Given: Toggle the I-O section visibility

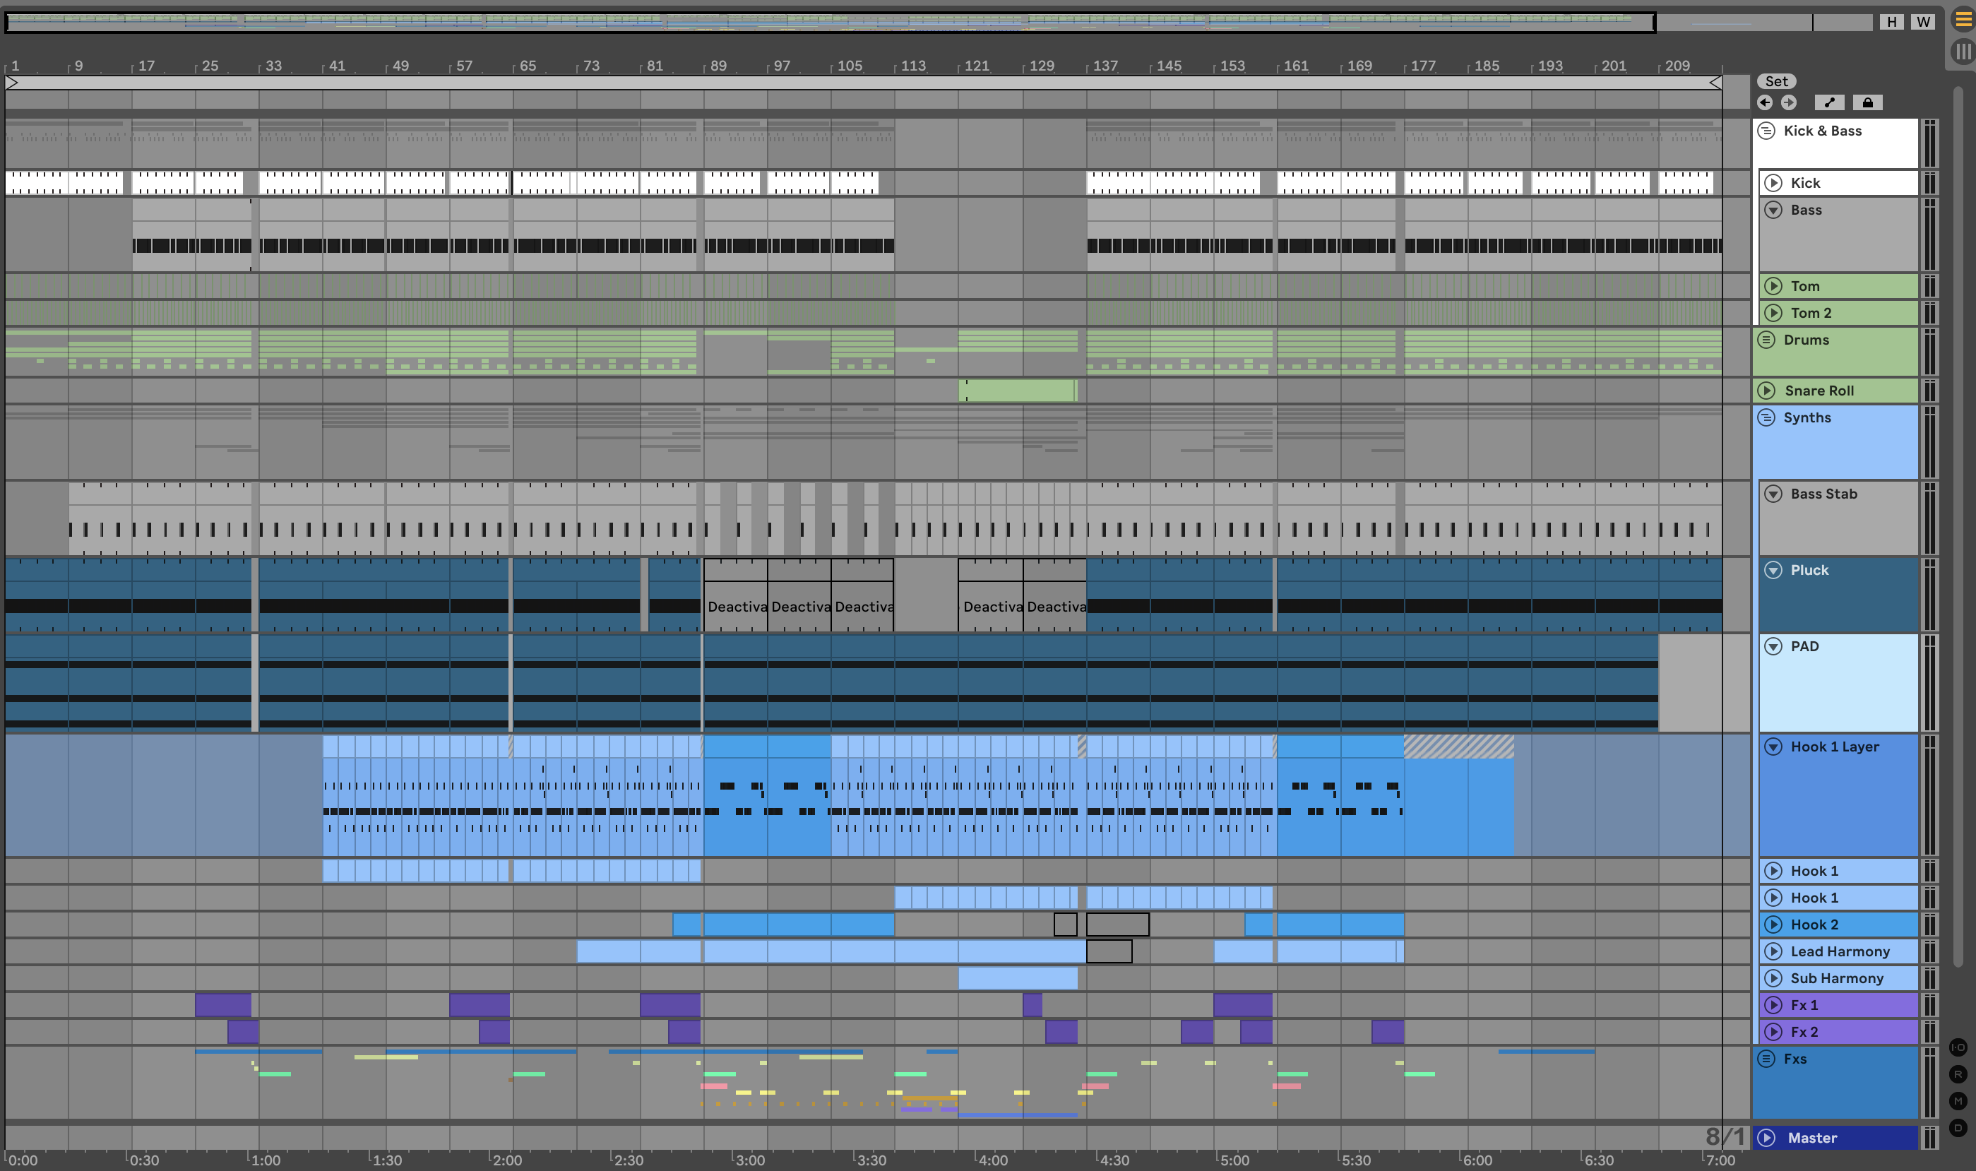Looking at the screenshot, I should 1958,1047.
